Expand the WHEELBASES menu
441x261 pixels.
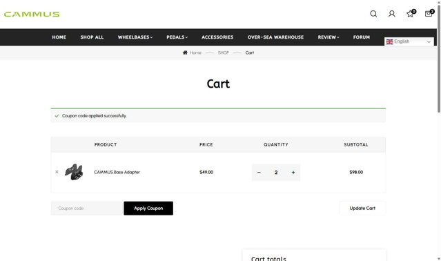[x=135, y=37]
